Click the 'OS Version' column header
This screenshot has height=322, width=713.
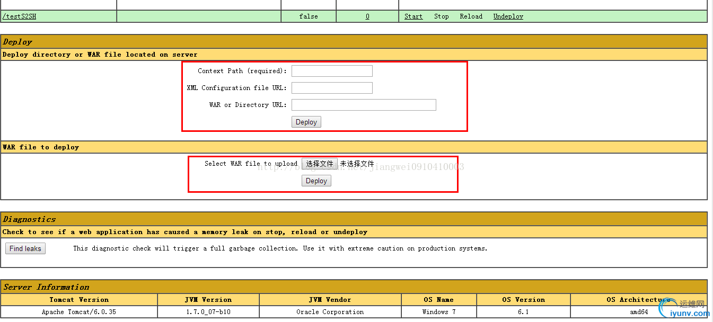coord(524,300)
